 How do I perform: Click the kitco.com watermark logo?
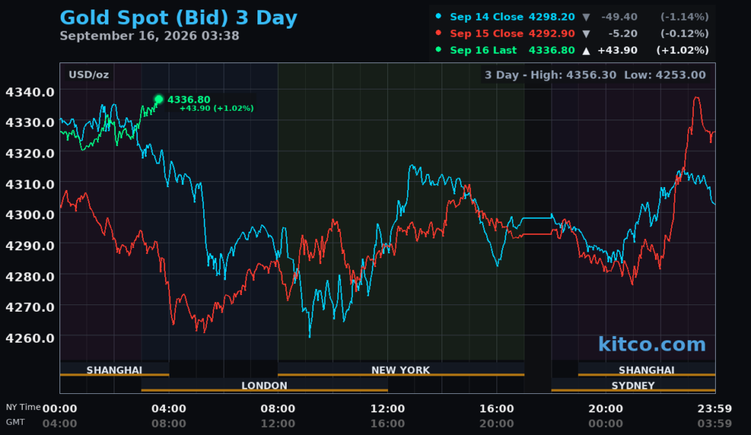pos(652,345)
